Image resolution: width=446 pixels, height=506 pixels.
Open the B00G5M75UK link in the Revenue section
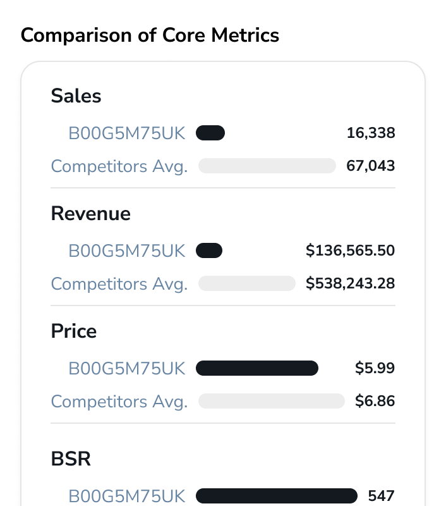point(127,250)
